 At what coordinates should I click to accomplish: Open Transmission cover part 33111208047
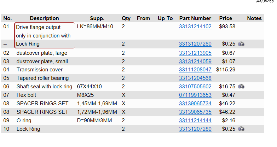195,70
